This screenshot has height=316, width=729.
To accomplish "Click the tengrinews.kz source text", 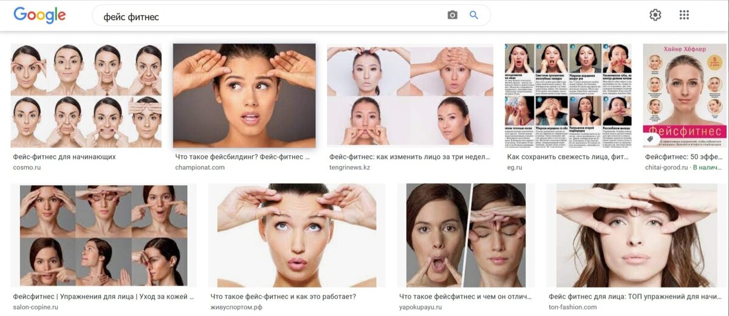I will pyautogui.click(x=350, y=167).
